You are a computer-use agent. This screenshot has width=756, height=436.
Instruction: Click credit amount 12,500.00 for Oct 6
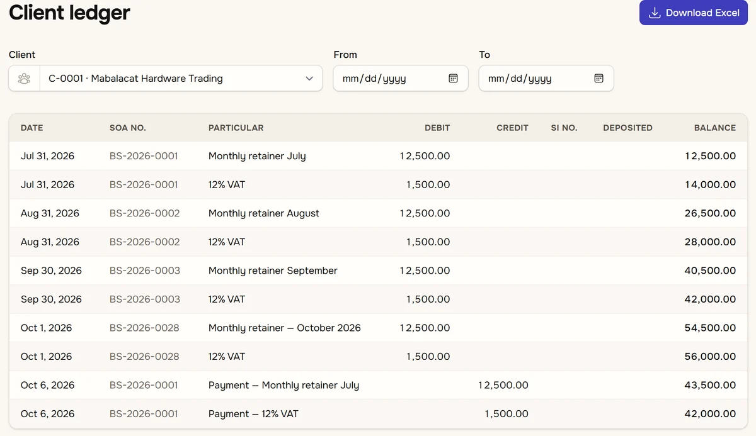[503, 385]
